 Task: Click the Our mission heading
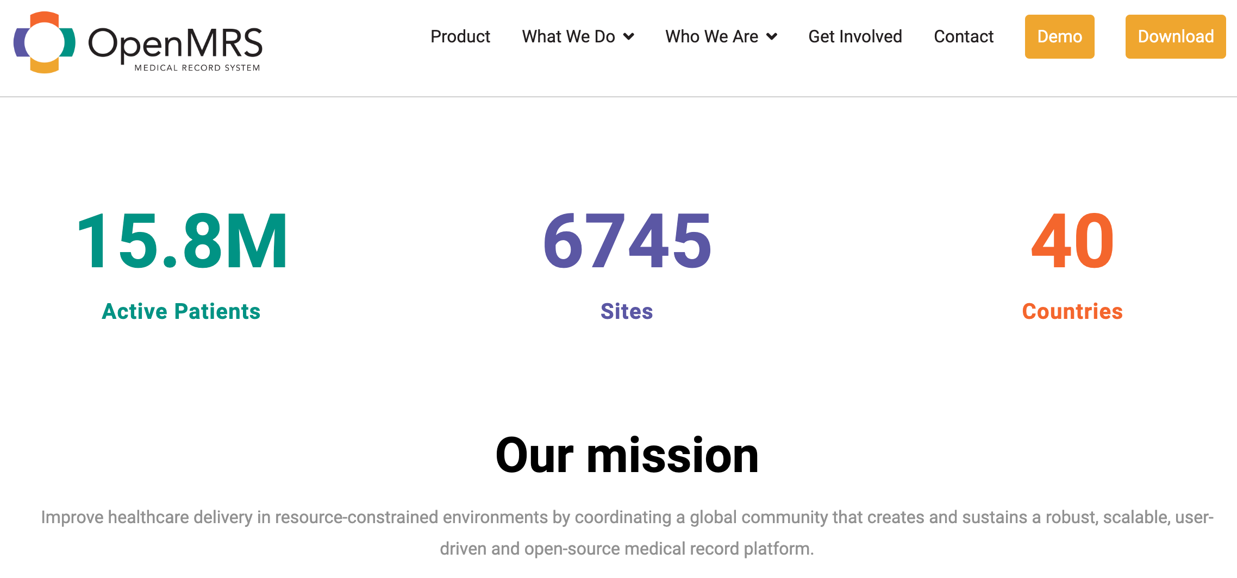tap(627, 455)
